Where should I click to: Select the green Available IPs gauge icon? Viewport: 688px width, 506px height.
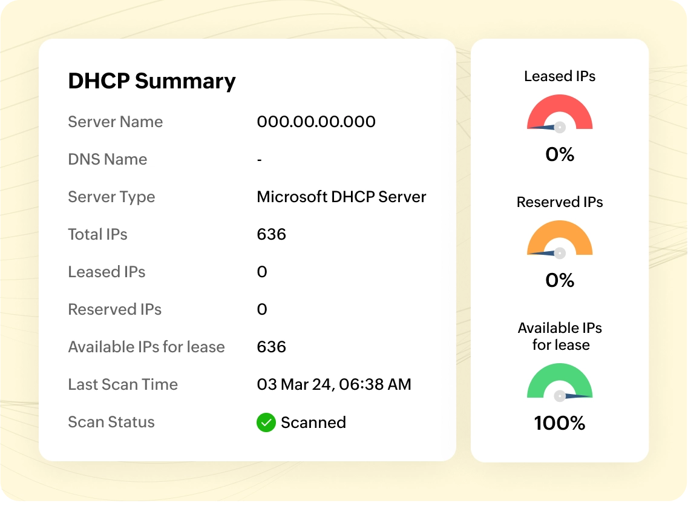560,381
